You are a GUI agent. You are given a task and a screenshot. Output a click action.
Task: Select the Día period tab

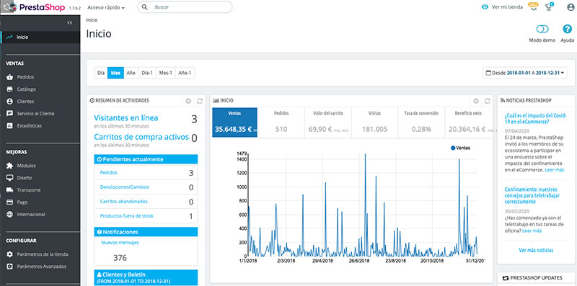(x=101, y=73)
